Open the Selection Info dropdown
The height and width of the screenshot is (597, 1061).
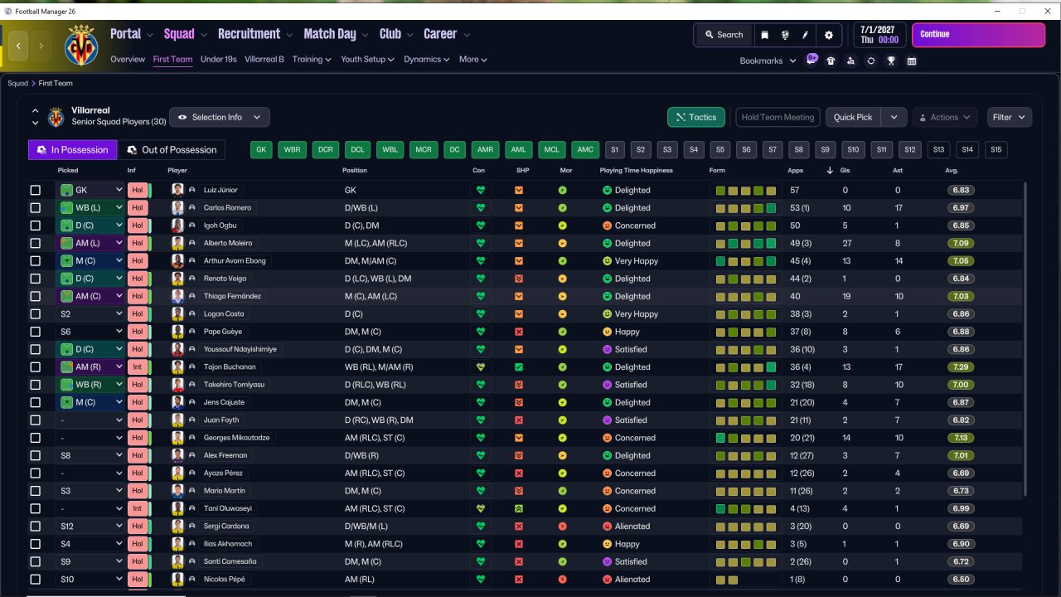pyautogui.click(x=220, y=117)
